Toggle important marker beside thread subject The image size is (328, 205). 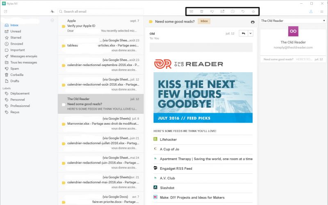[150, 22]
